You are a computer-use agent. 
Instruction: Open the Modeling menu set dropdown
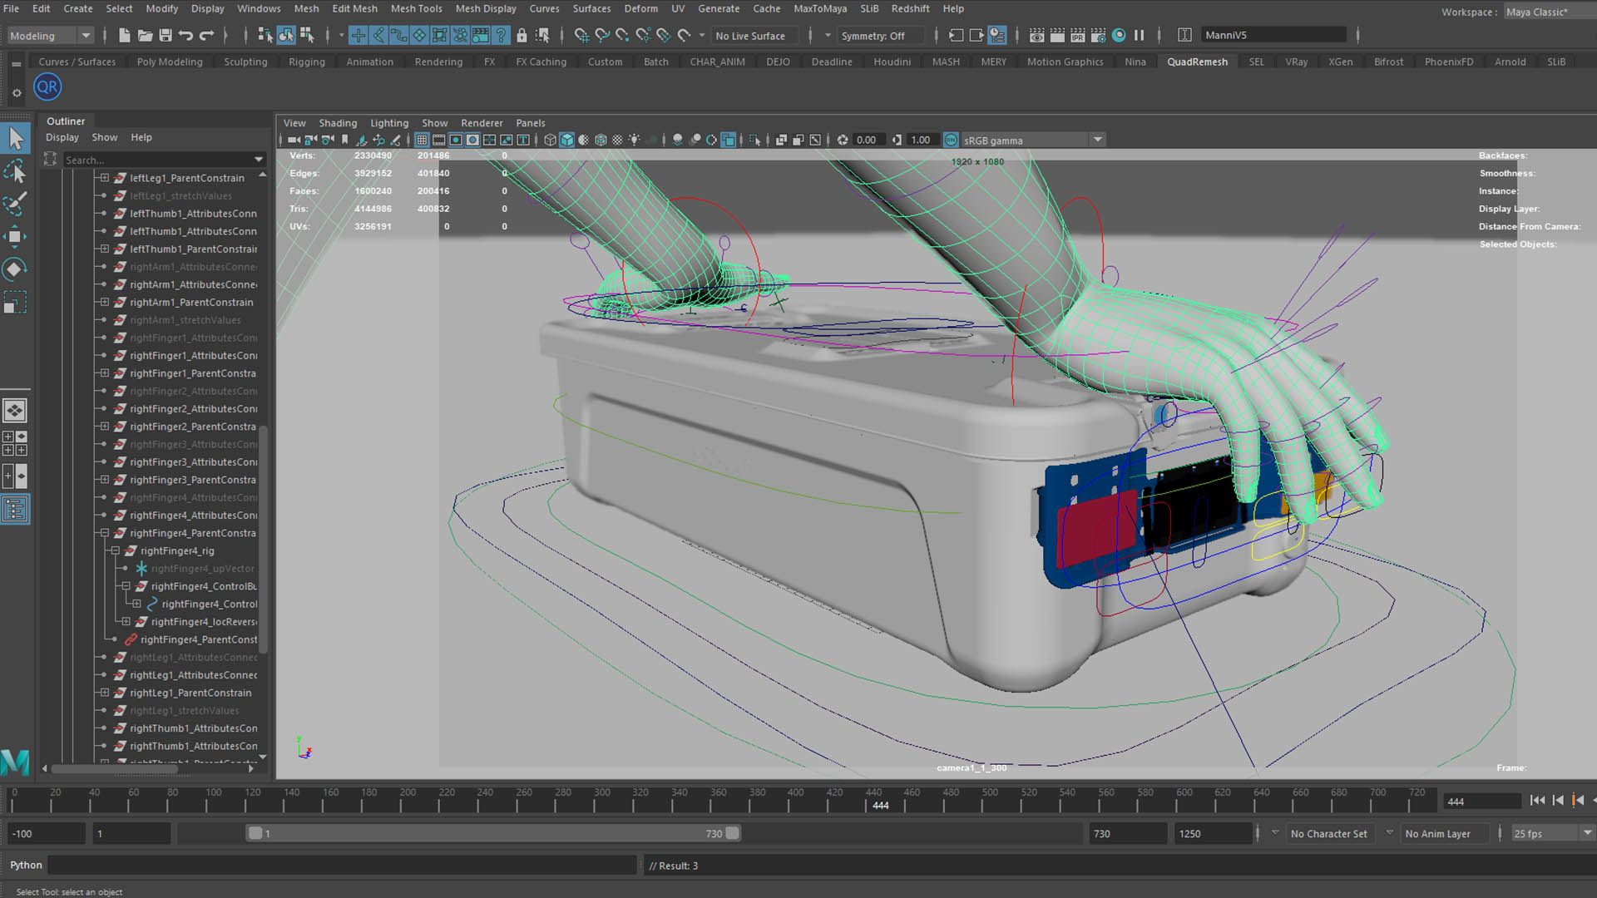coord(50,35)
